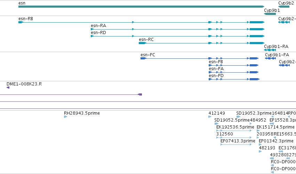
Task: Select the EP07413.3prime EST label
Action: [x=238, y=141]
